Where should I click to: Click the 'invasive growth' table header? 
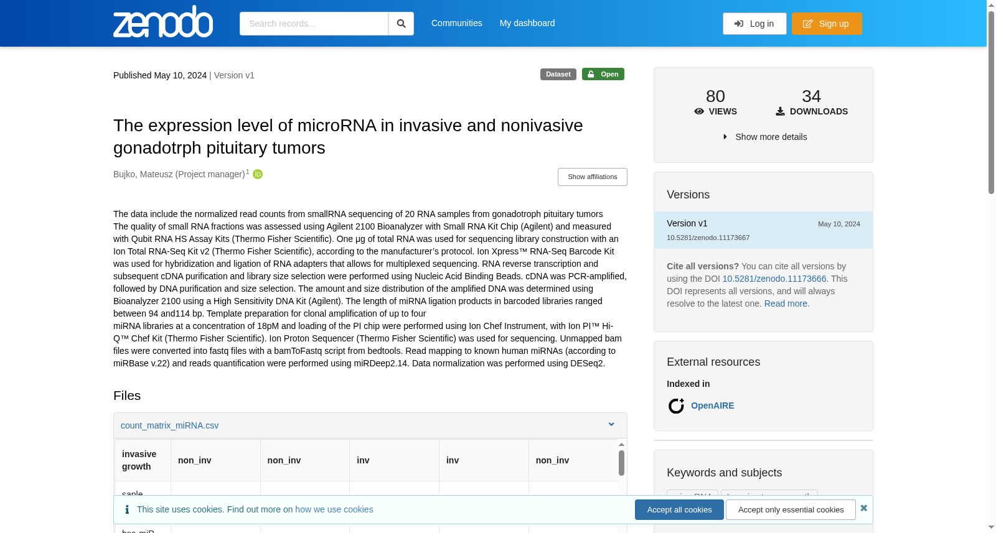click(x=143, y=460)
